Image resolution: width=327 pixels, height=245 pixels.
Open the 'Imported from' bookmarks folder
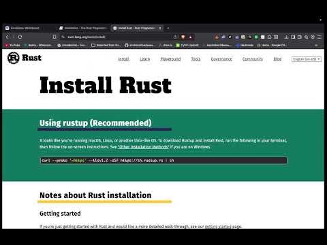pyautogui.click(x=106, y=46)
